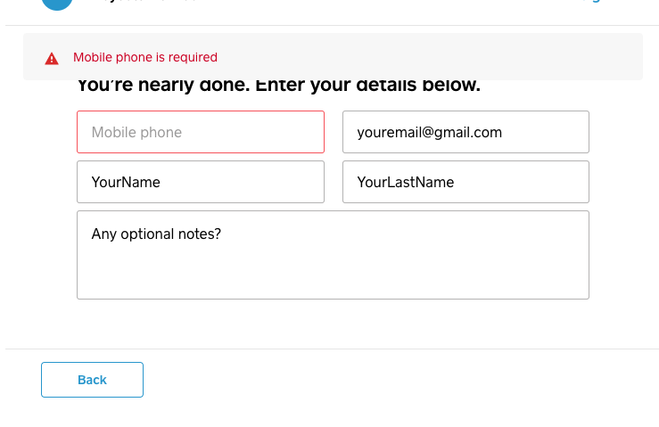Focus the empty Mobile phone field

coord(201,132)
